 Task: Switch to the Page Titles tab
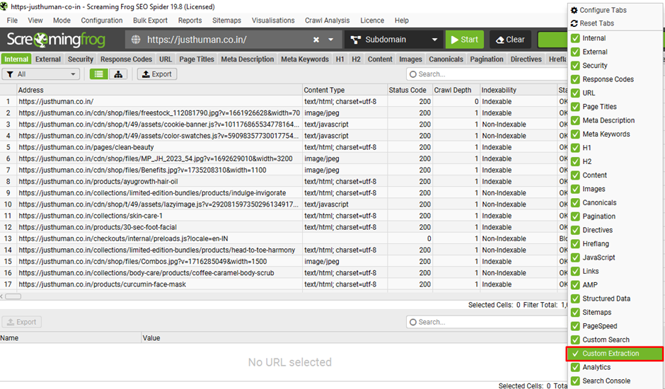click(x=197, y=59)
